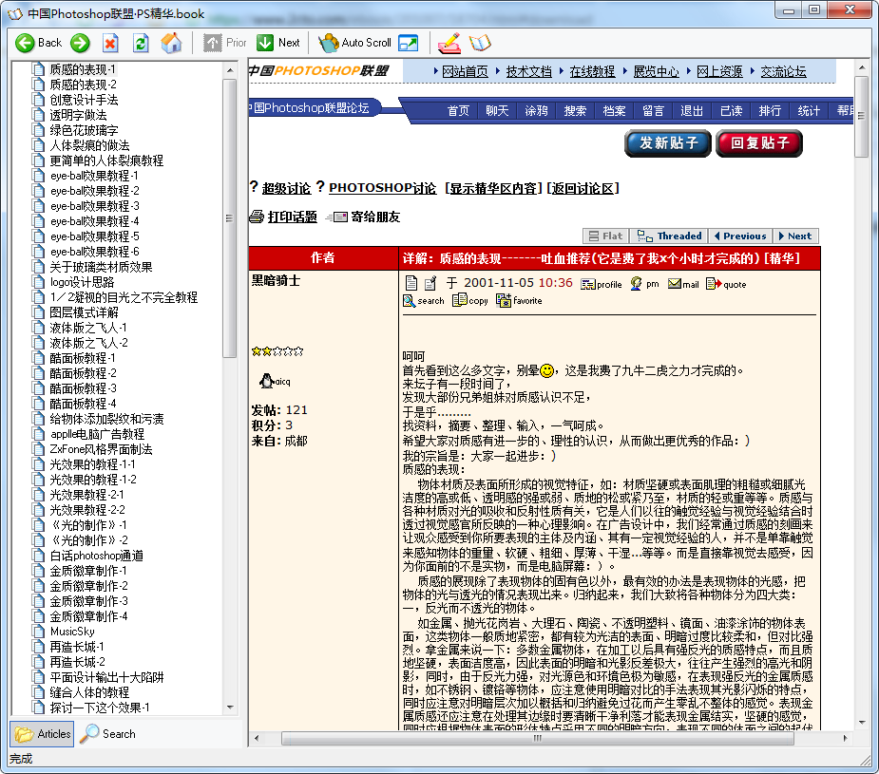Click the green Back arrow button
This screenshot has height=774, width=879.
pos(39,43)
